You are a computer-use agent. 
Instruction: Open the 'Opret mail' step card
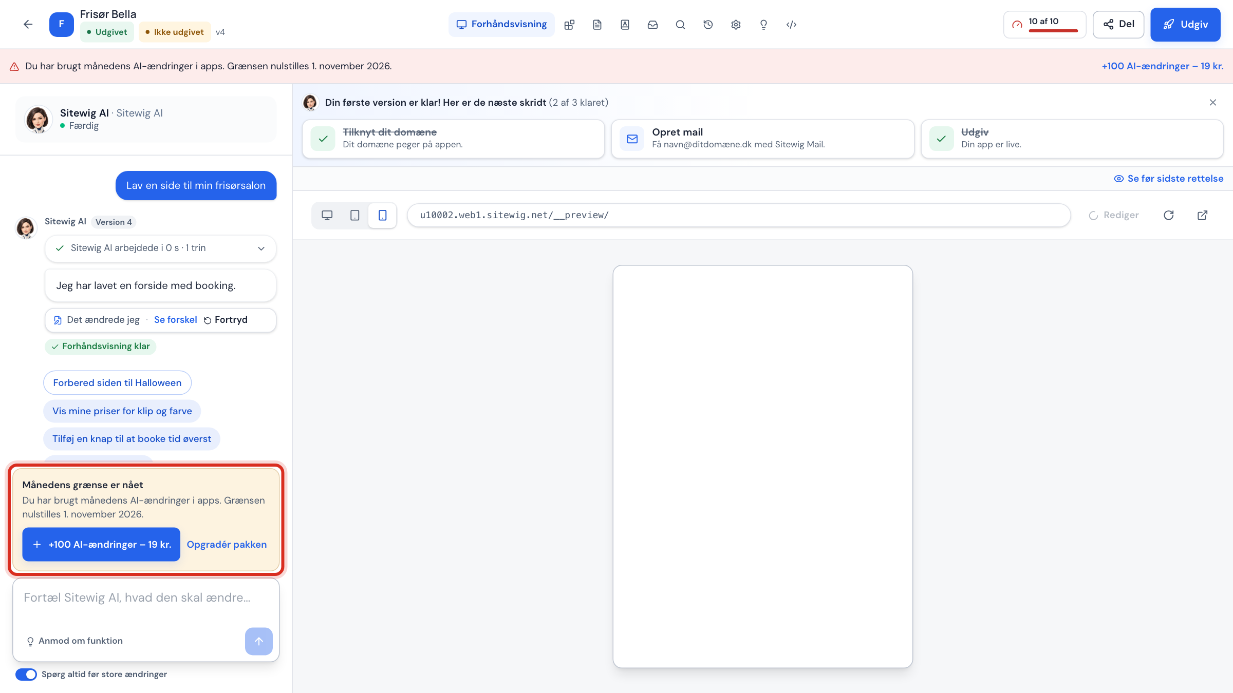[x=762, y=139]
